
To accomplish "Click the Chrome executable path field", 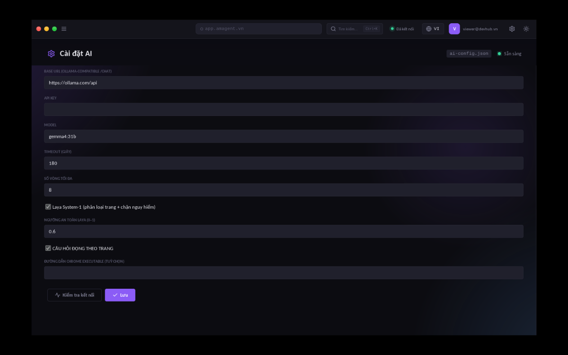I will click(284, 273).
